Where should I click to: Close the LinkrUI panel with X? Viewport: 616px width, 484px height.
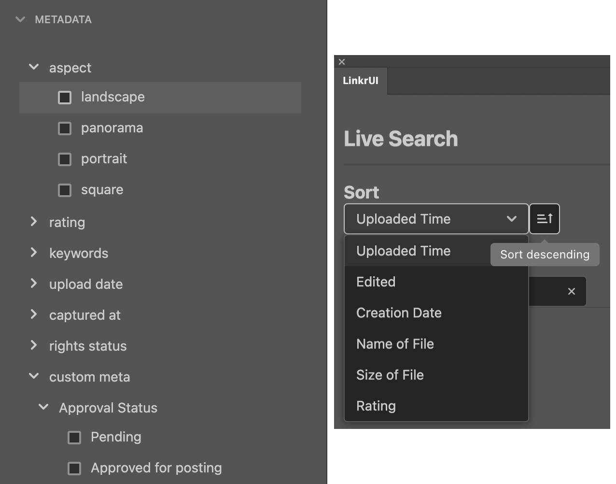click(x=342, y=62)
